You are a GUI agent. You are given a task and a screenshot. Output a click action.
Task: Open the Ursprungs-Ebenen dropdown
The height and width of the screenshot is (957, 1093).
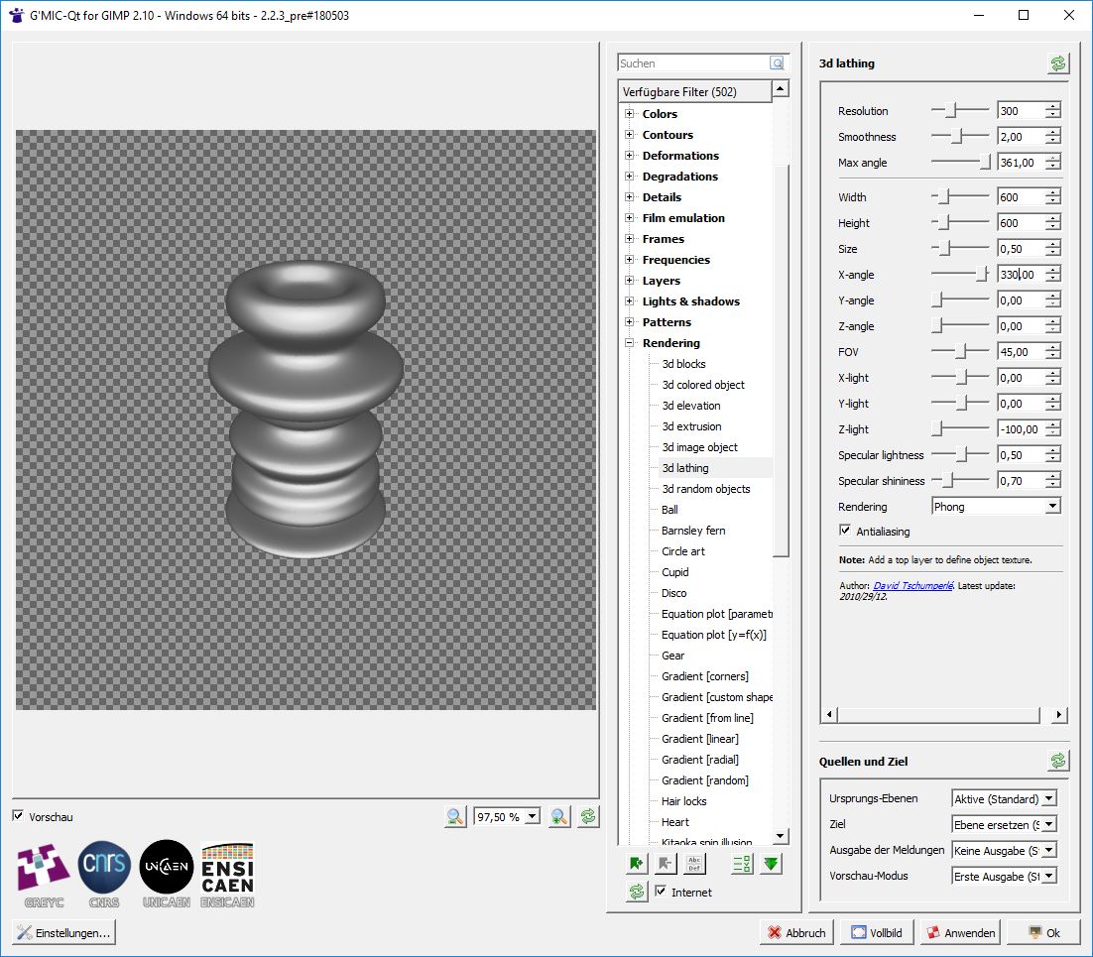pyautogui.click(x=1003, y=798)
